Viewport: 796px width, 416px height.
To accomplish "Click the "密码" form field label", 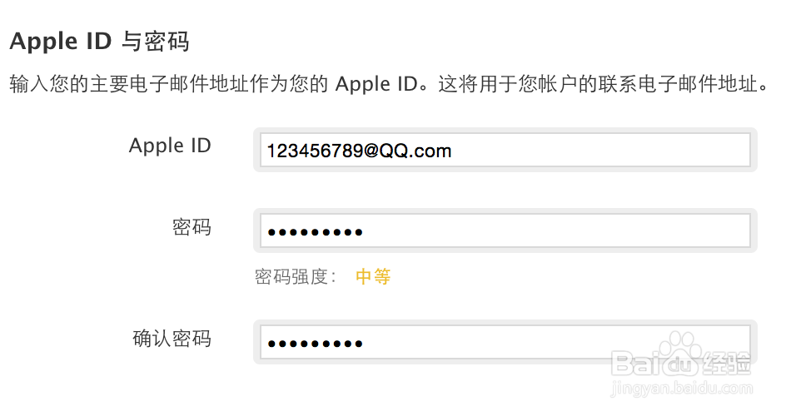I will 192,227.
